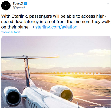
Task: Click the left jet engine in photo
Action: pos(12,96)
